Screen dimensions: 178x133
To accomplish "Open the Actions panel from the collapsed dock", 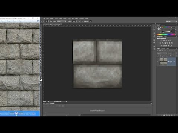I will (154, 29).
